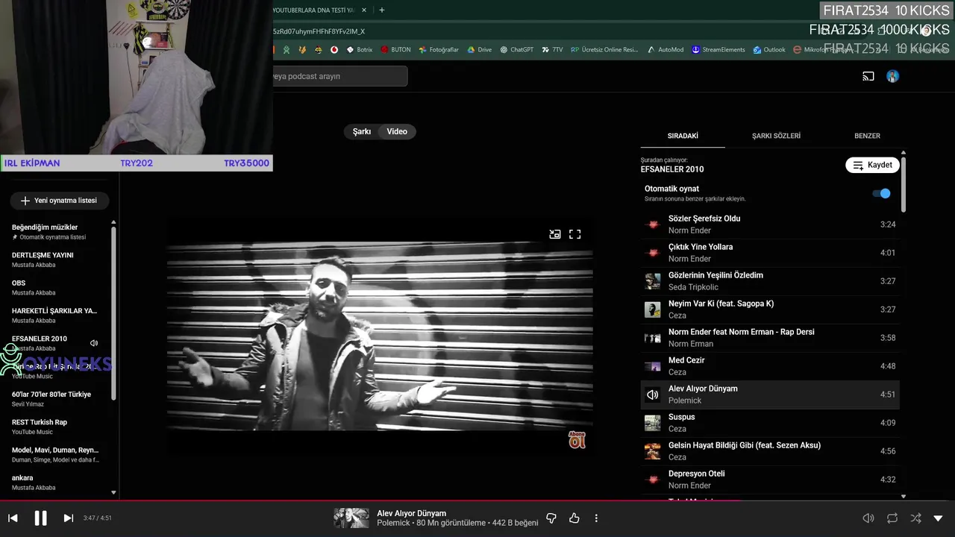Open the ChatGPT bookmark
This screenshot has width=955, height=537.
[x=516, y=50]
